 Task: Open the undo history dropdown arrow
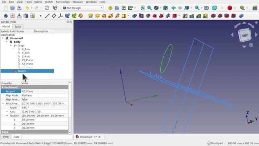click(x=32, y=8)
